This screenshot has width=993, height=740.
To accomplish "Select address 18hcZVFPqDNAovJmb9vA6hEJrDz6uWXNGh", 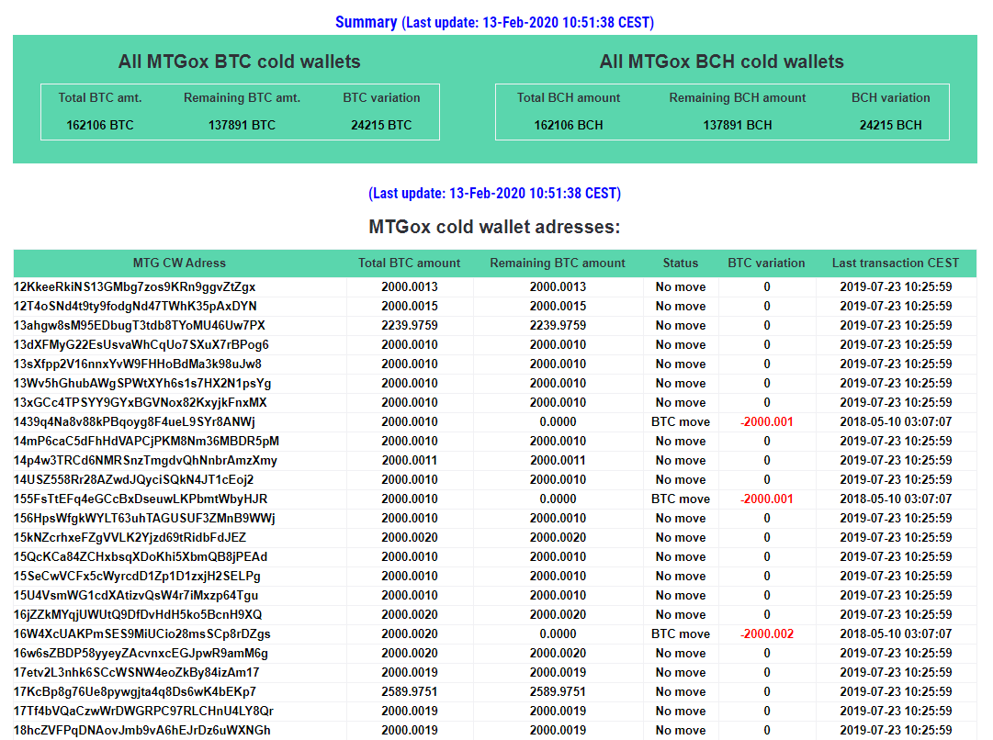I will click(x=141, y=731).
